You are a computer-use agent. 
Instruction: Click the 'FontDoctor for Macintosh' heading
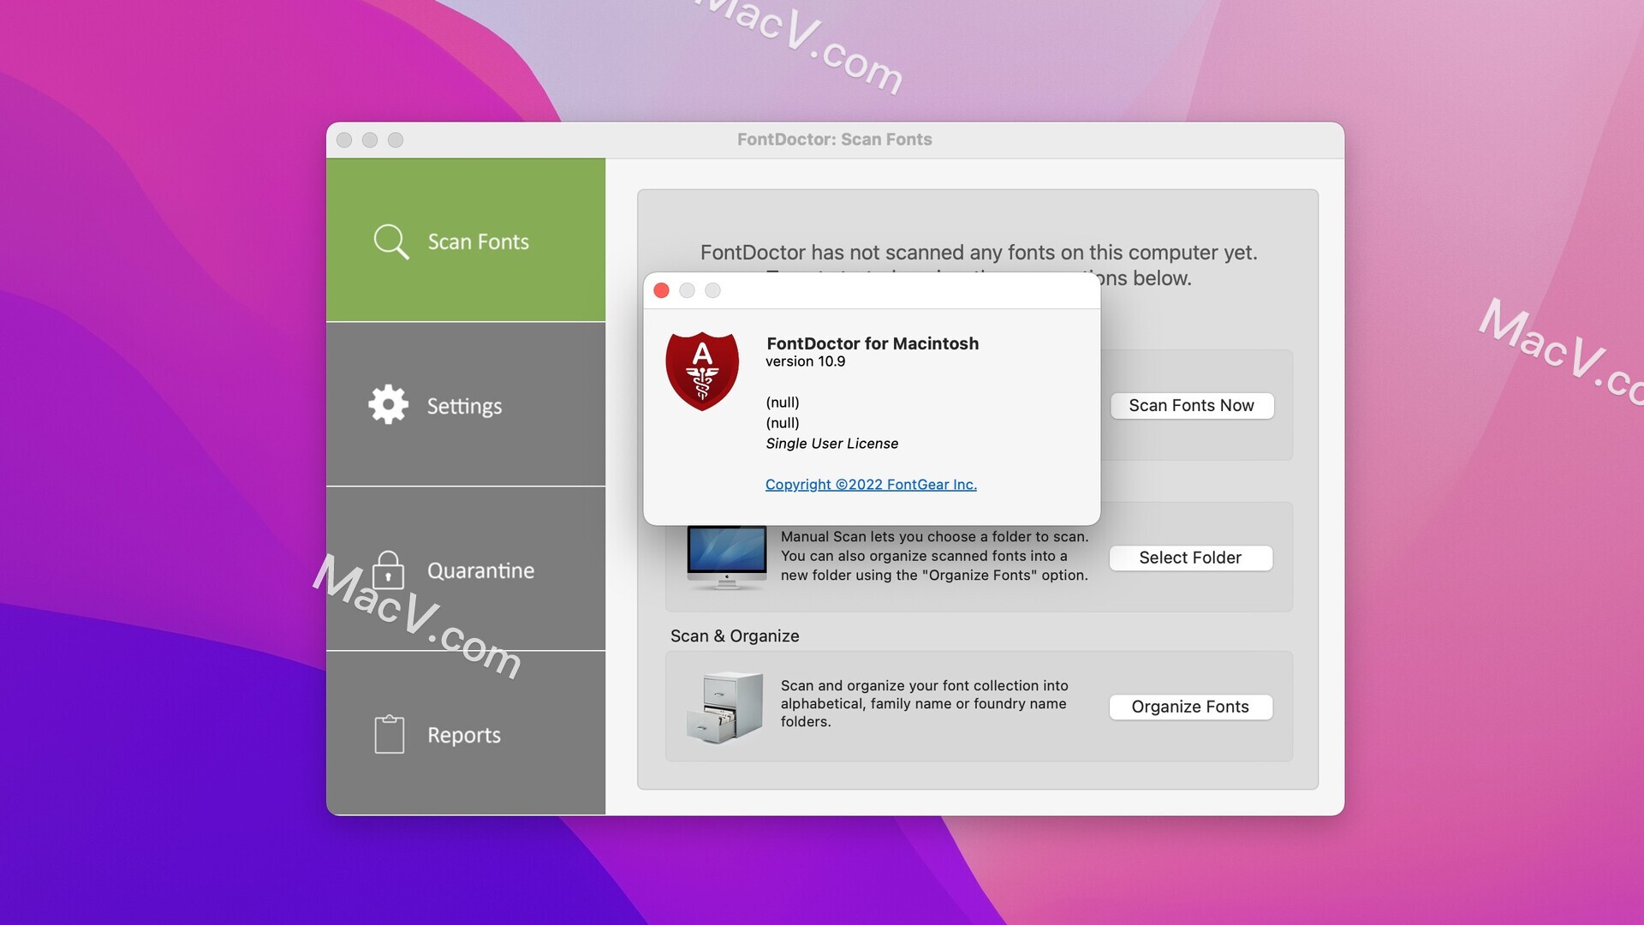click(x=873, y=343)
